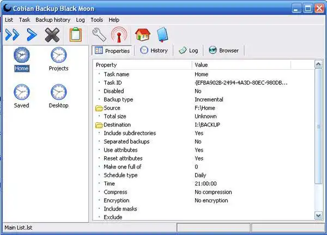Open the Help menu
This screenshot has height=235, width=327.
coord(114,20)
